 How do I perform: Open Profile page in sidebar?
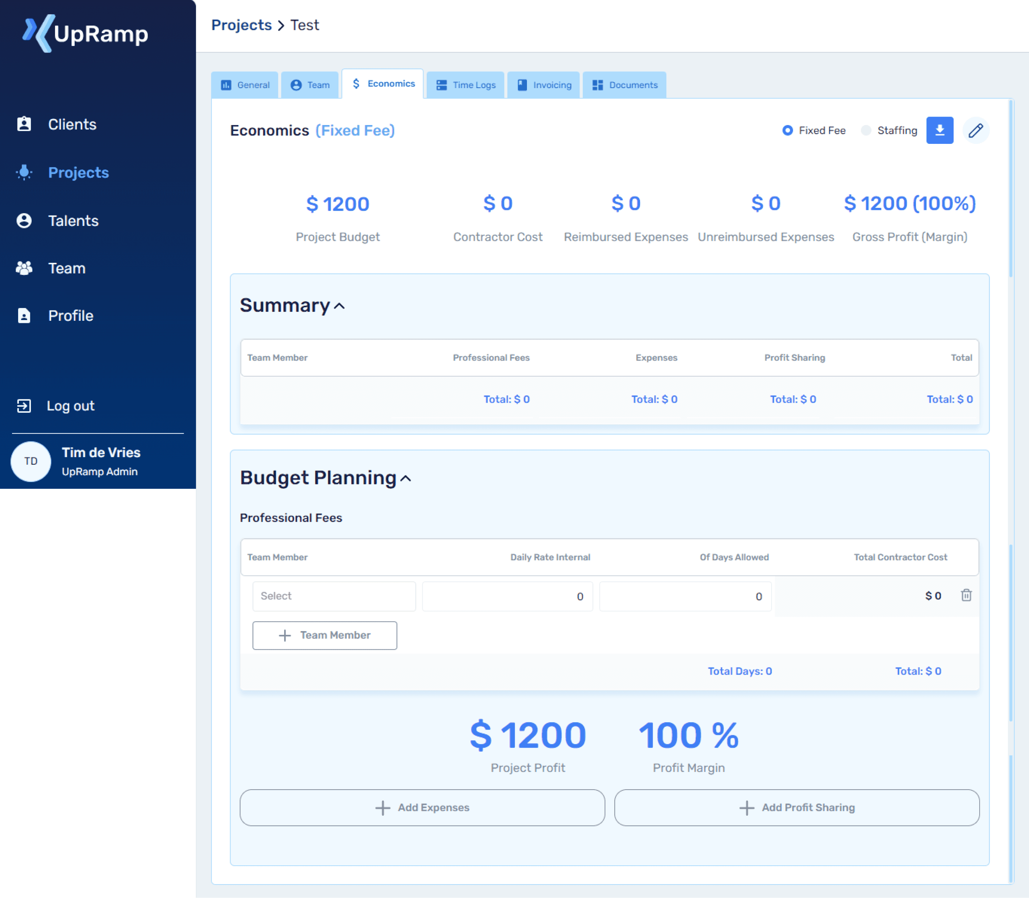click(x=70, y=316)
